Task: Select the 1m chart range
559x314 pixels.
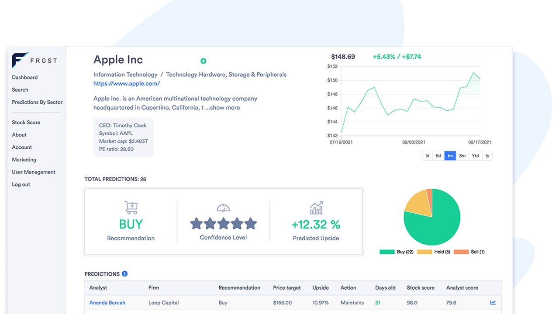Action: point(450,156)
